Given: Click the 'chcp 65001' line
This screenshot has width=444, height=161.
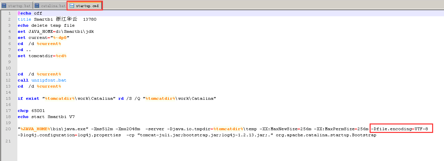Looking at the screenshot, I should coord(31,111).
